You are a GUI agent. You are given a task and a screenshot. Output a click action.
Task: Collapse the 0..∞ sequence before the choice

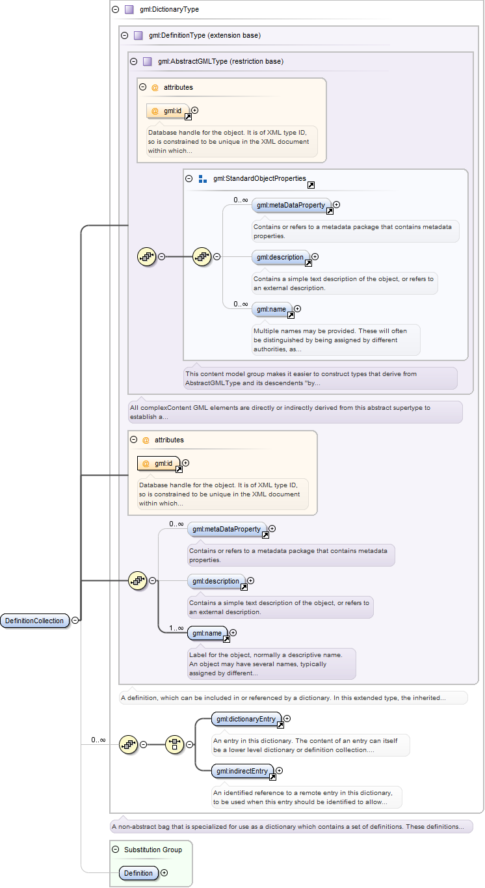(x=143, y=744)
